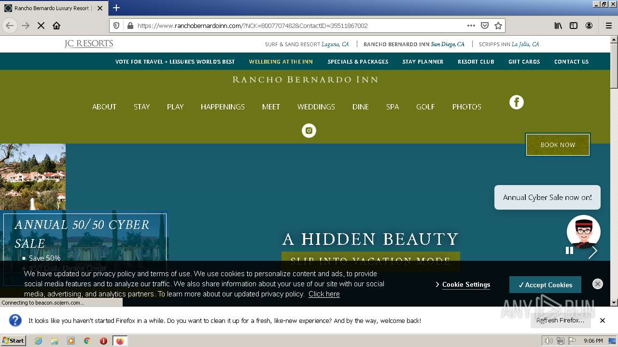Open the tracking protection shield icon
The image size is (618, 347).
(x=116, y=26)
